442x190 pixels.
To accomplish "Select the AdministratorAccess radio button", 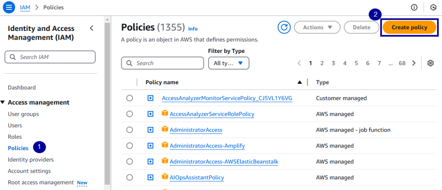I will (x=129, y=130).
